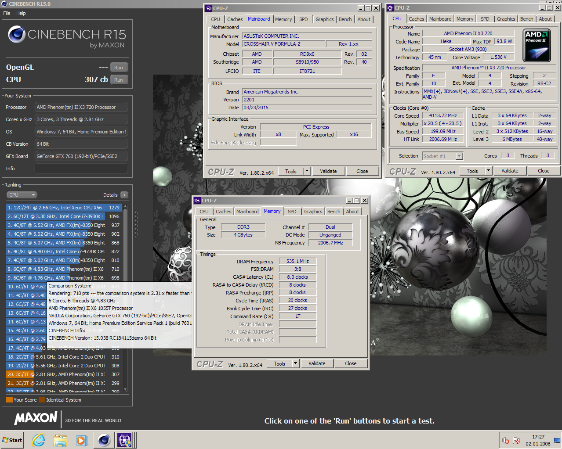The image size is (562, 449).
Task: Open Tools dropdown arrow in CPU window
Action: 488,171
